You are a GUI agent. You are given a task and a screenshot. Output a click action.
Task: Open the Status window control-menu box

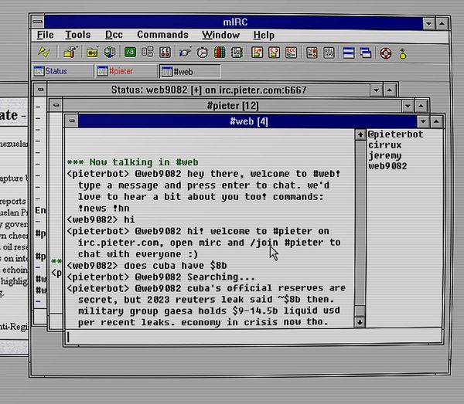[40, 90]
